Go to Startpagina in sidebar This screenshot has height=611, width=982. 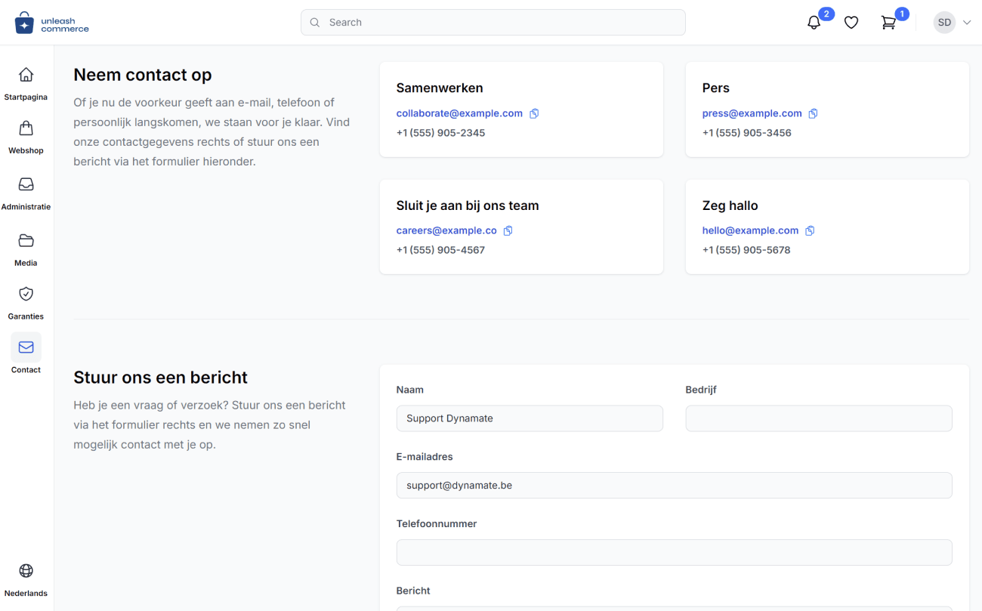[26, 83]
